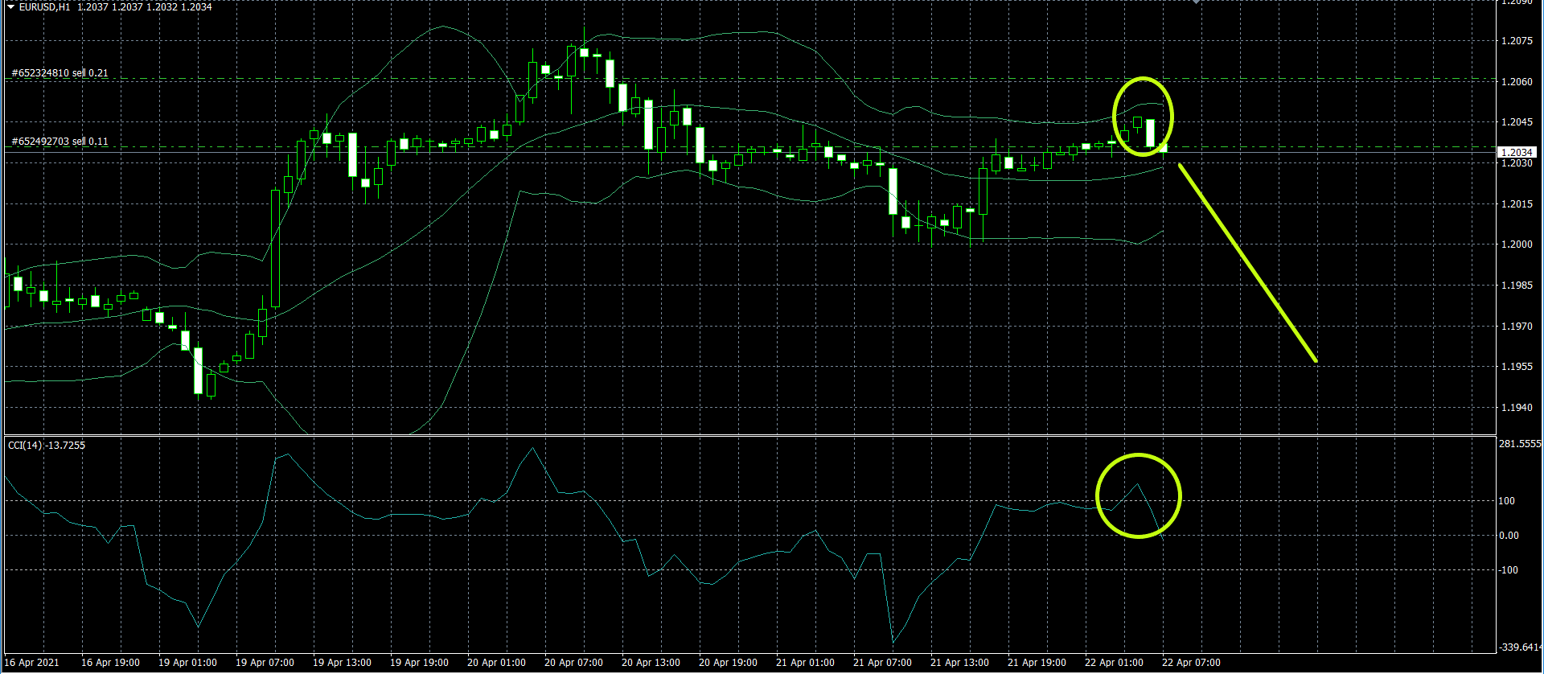Screen dimensions: 1544x674
Task: Click the EURUSD,H1 chart title text
Action: click(x=45, y=6)
